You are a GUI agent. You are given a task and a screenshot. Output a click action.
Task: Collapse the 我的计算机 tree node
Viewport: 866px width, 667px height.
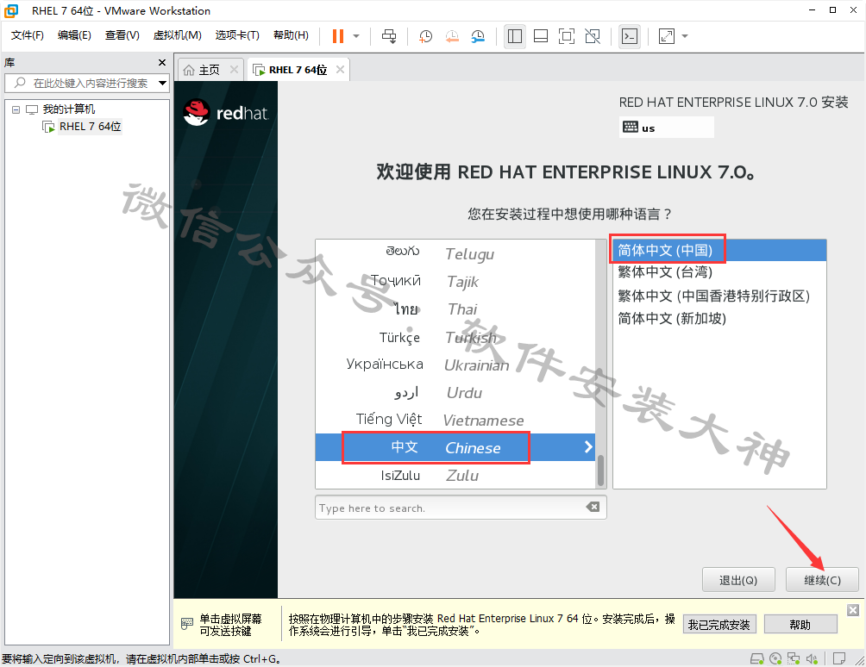(x=16, y=109)
